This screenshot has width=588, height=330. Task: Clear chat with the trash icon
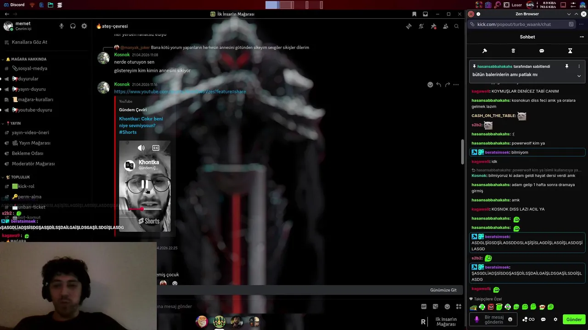513,51
